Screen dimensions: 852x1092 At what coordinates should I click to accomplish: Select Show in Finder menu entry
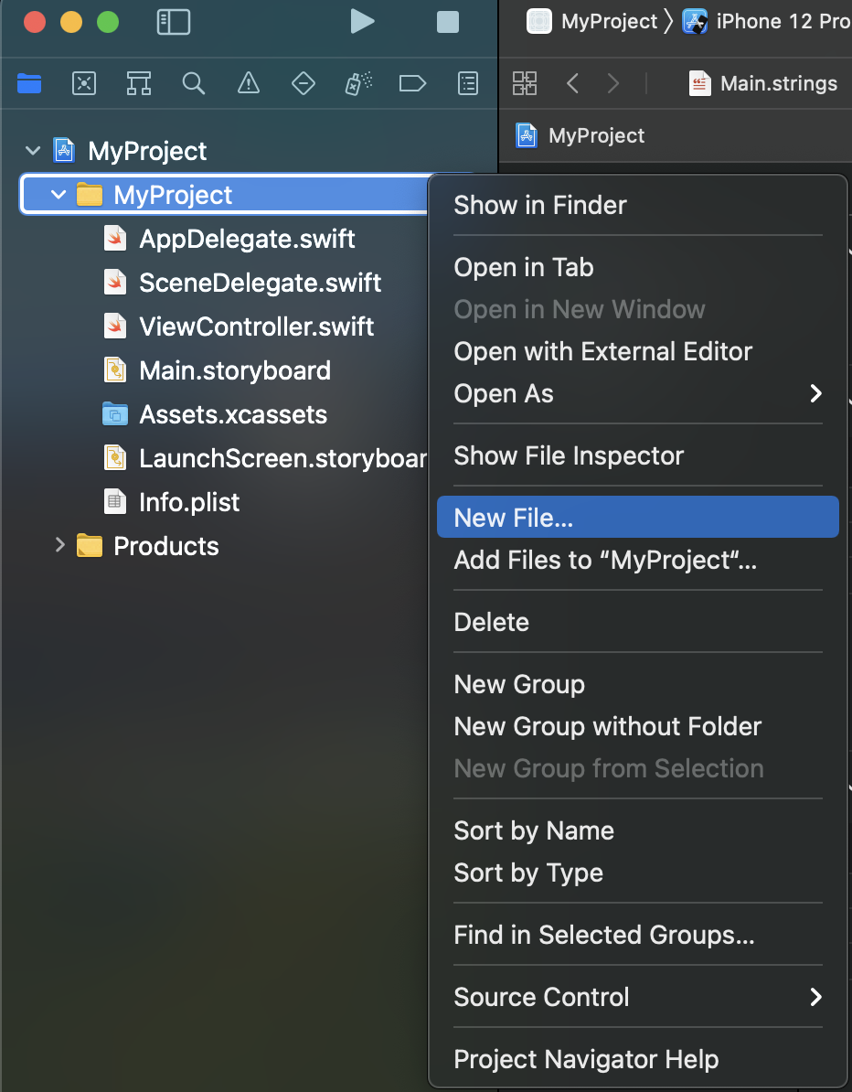[x=637, y=205]
